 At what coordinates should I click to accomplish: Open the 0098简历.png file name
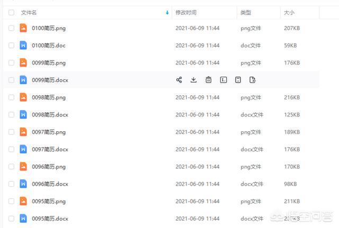point(49,97)
